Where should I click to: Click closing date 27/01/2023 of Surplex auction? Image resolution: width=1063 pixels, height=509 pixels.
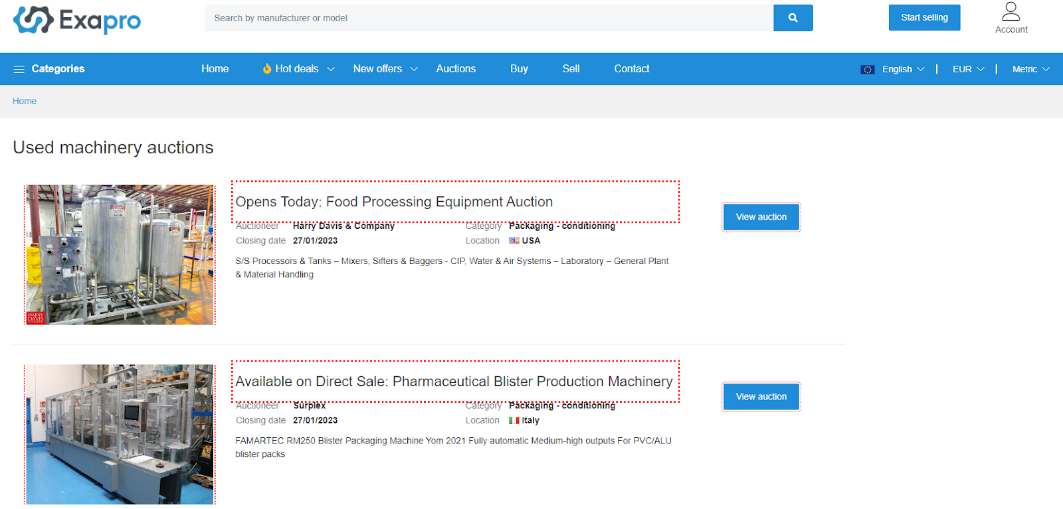click(315, 421)
